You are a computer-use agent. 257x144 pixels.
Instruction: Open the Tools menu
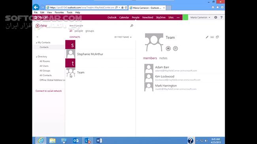(70, 13)
